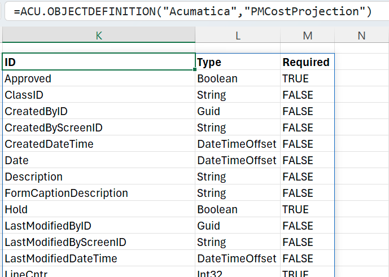Click the 'Date' cell in column K
Viewport: 389px width, 277px height.
[x=99, y=160]
